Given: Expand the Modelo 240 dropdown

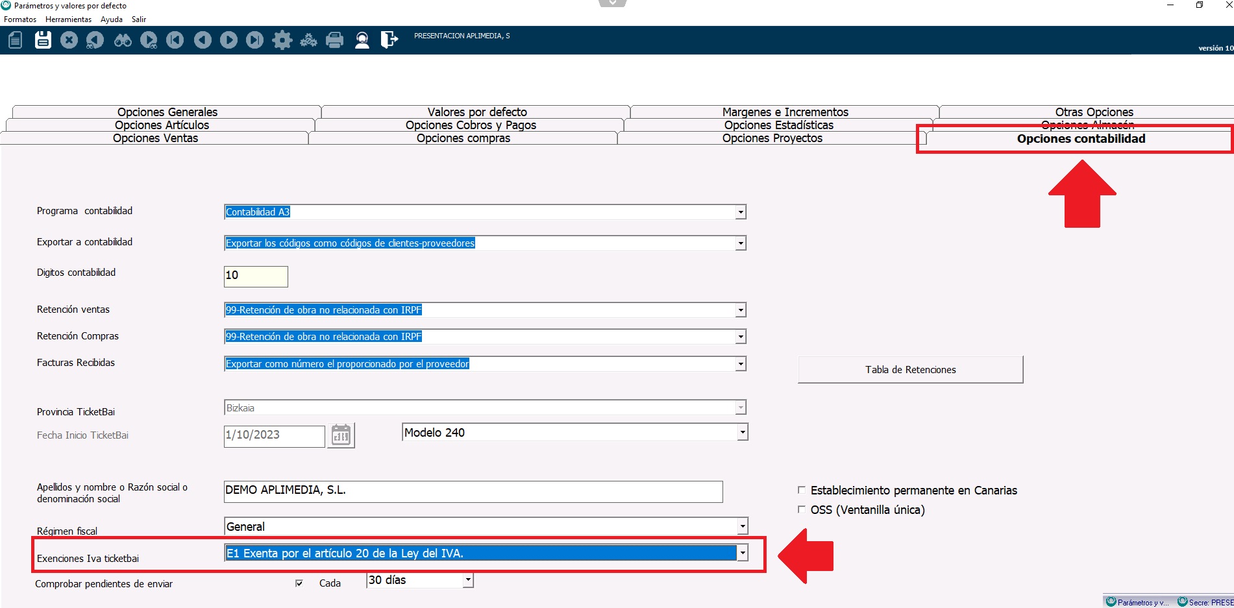Looking at the screenshot, I should tap(742, 432).
